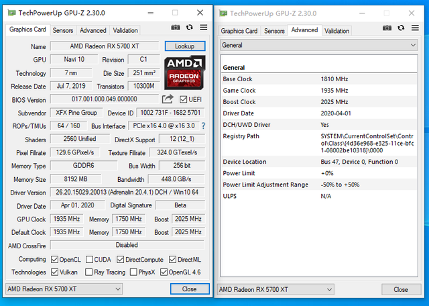Screen dimensions: 429x306
Task: Open hamburger menu in right GPU-Z window
Action: [415, 28]
